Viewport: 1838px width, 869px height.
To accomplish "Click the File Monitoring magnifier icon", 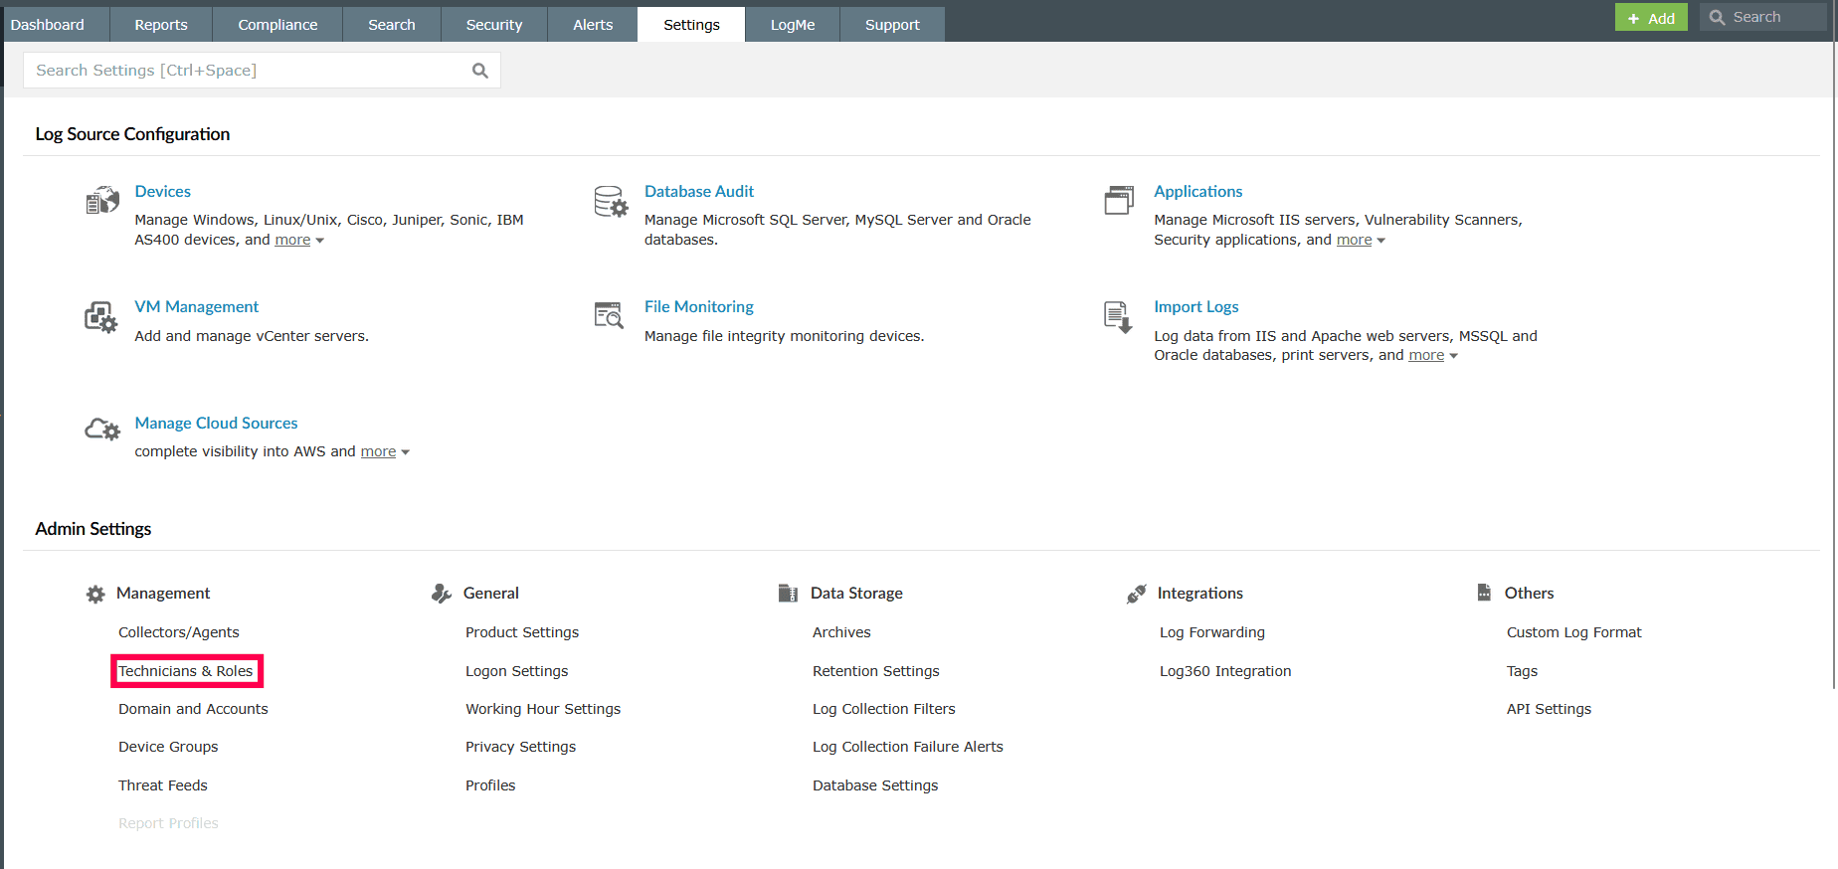I will pos(609,315).
